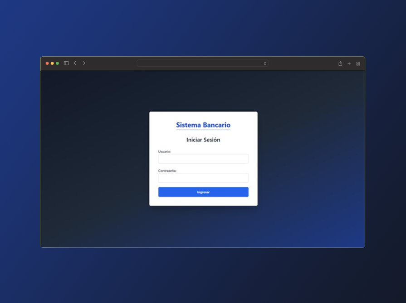Viewport: 406px width, 303px height.
Task: Open the Share menu icon
Action: point(340,64)
